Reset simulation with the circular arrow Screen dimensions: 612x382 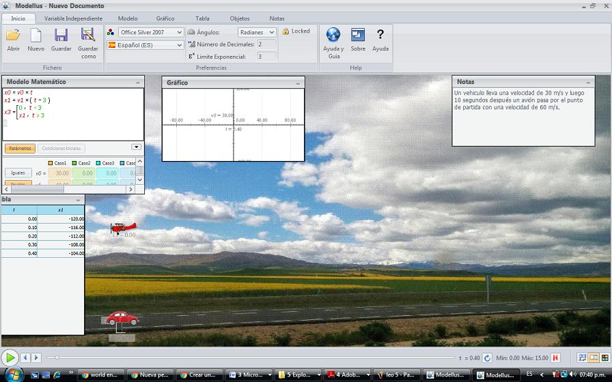487,358
